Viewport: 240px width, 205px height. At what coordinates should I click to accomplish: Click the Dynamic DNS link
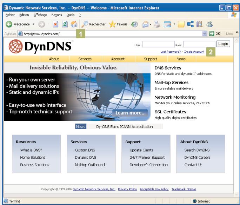[86, 157]
